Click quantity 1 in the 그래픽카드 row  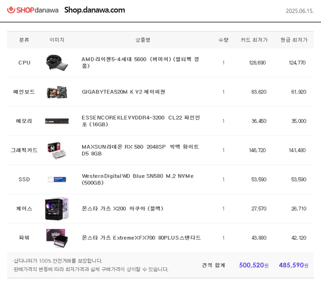pyautogui.click(x=223, y=150)
